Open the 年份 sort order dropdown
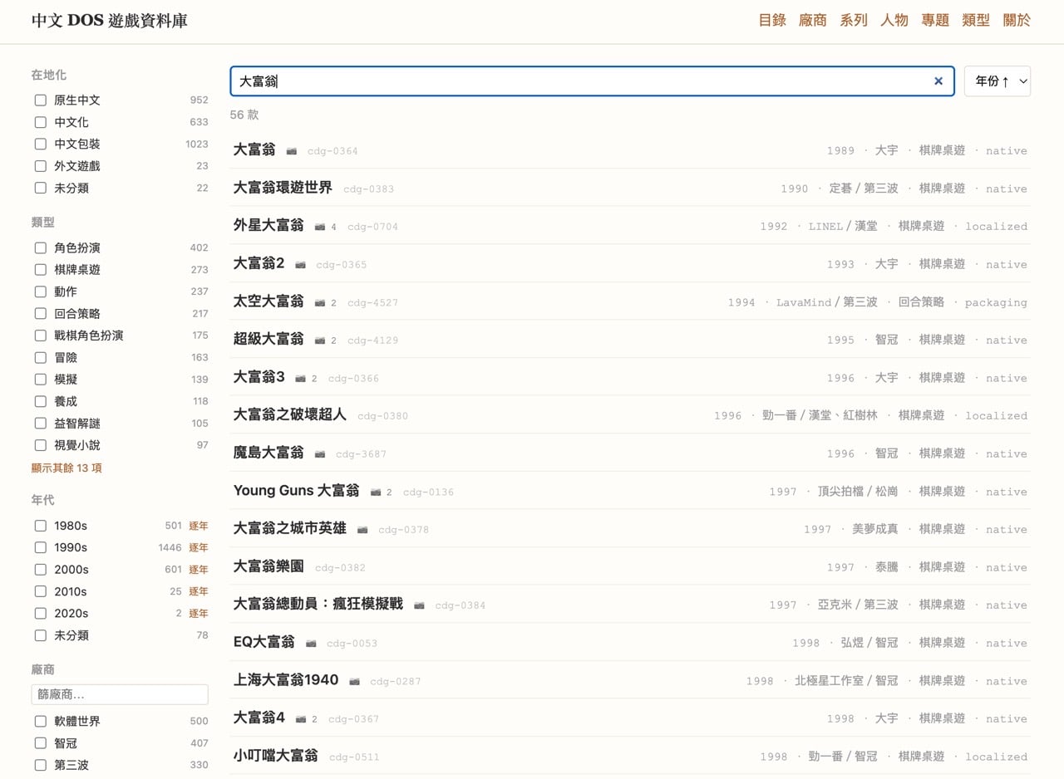1064x779 pixels. click(x=997, y=81)
